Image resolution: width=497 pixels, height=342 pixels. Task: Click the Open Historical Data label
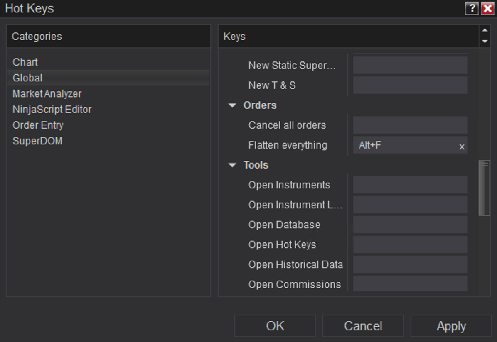[x=295, y=265]
